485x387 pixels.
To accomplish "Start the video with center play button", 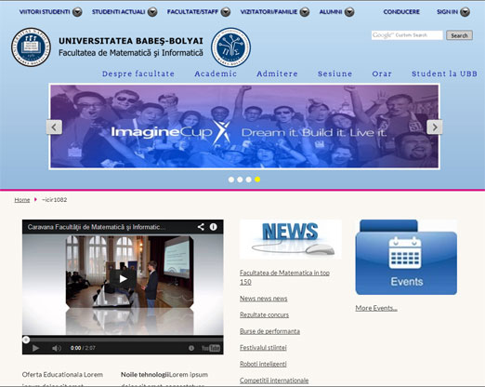I will point(123,279).
